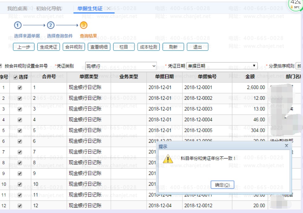
Task: Uncheck the checkbox in row 11
Action: click(20, 195)
